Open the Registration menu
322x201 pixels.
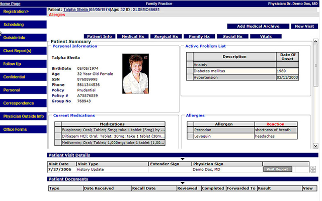pos(23,12)
